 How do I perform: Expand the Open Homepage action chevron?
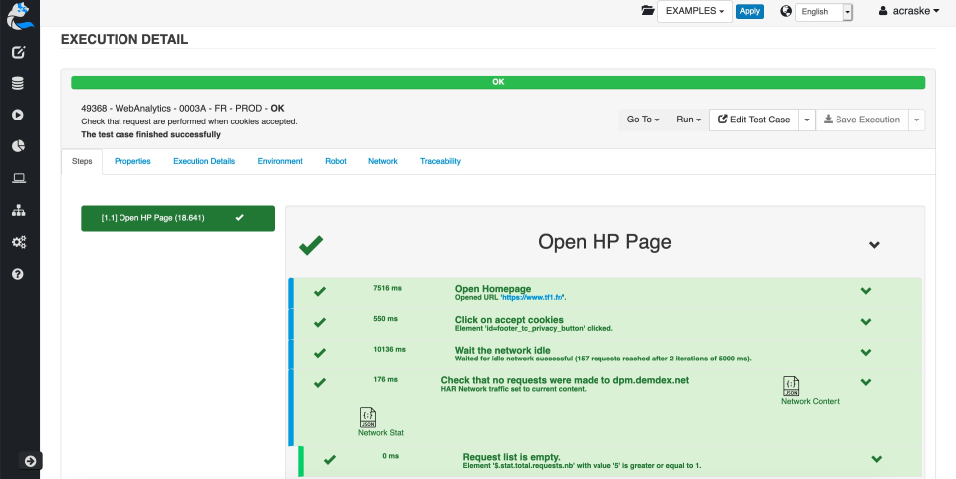(865, 291)
